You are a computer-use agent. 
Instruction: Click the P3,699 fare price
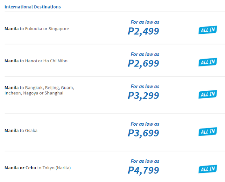click(x=143, y=133)
